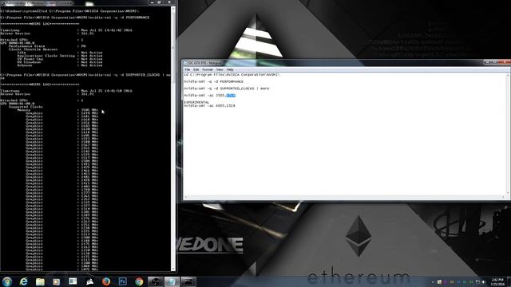Click the volume speaker tray icon

pyautogui.click(x=484, y=282)
